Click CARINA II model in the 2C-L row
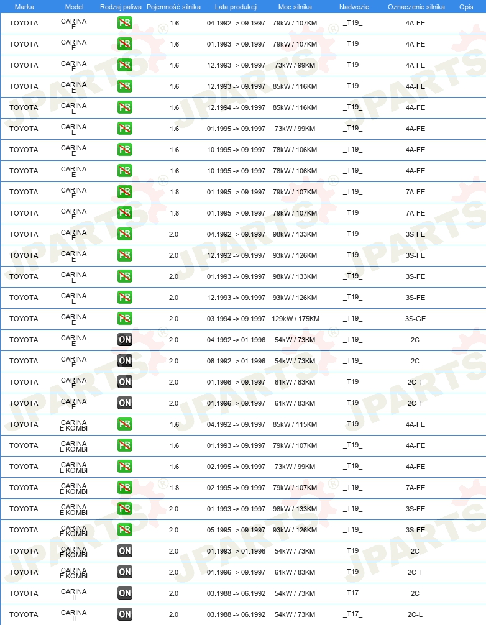The image size is (486, 625). click(74, 616)
